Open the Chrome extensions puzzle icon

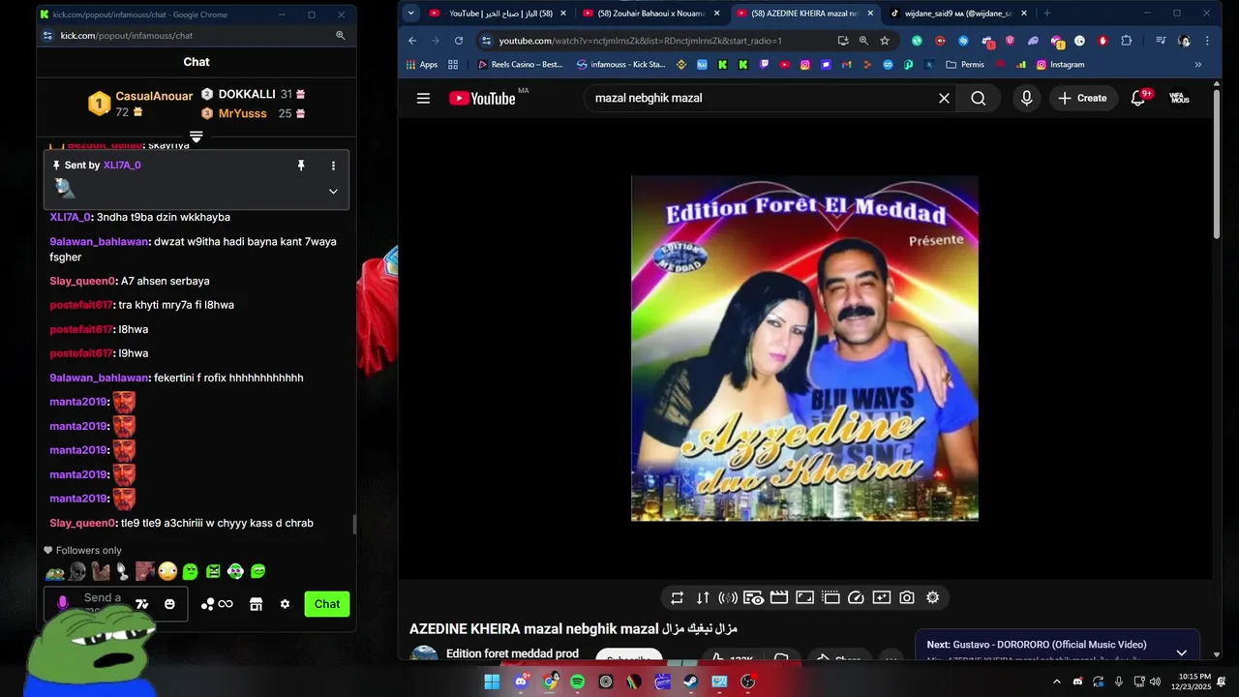(x=1127, y=41)
